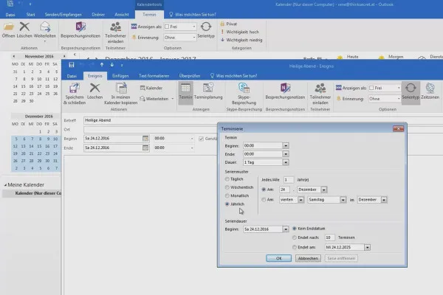Image resolution: width=443 pixels, height=295 pixels.
Task: Click Serientyp icon in main Outlook ribbon
Action: coord(206,27)
